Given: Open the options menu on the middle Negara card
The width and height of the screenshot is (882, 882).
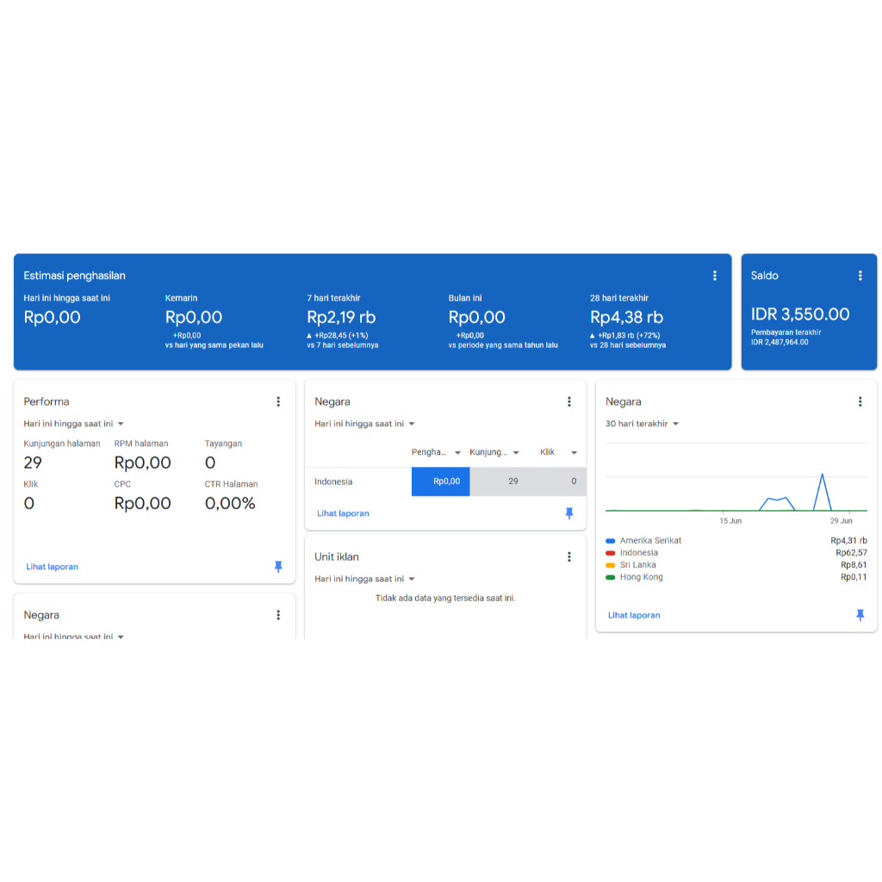Looking at the screenshot, I should [569, 401].
